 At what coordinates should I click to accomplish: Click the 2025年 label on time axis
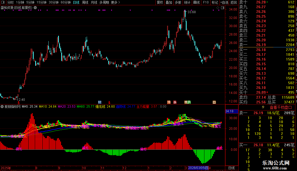[6, 168]
